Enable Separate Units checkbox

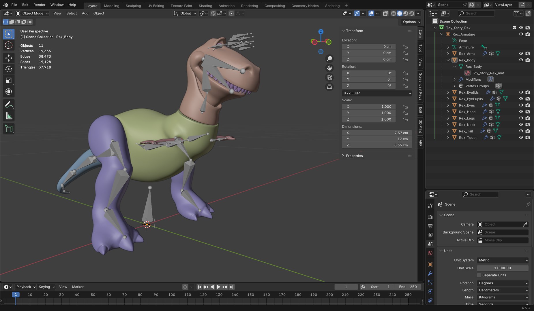tap(479, 275)
